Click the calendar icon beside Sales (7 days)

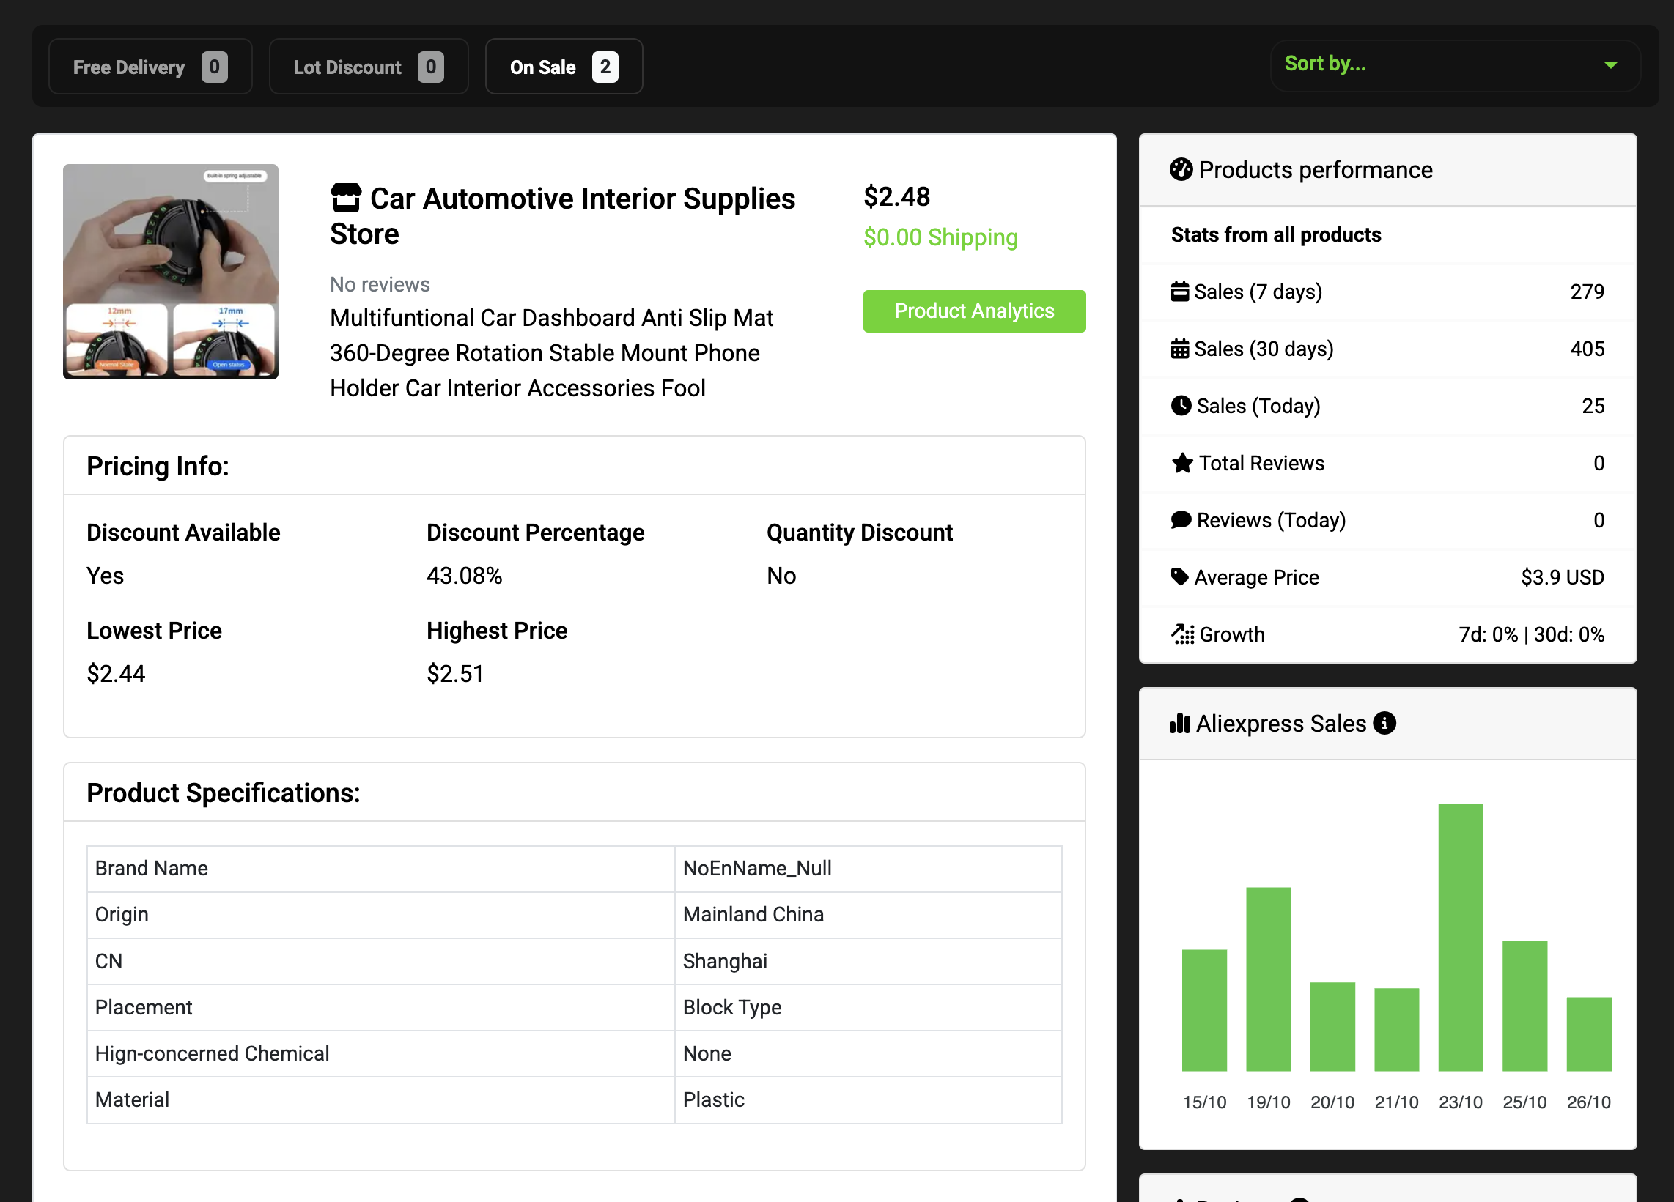tap(1182, 291)
